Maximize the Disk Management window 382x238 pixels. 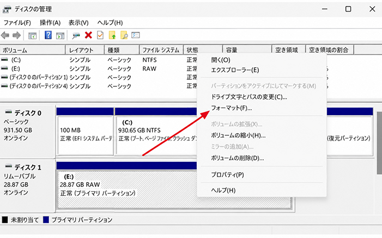pyautogui.click(x=348, y=9)
